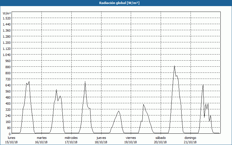Click the 'martes' day label
Image resolution: width=232 pixels, height=145 pixels.
pyautogui.click(x=41, y=138)
